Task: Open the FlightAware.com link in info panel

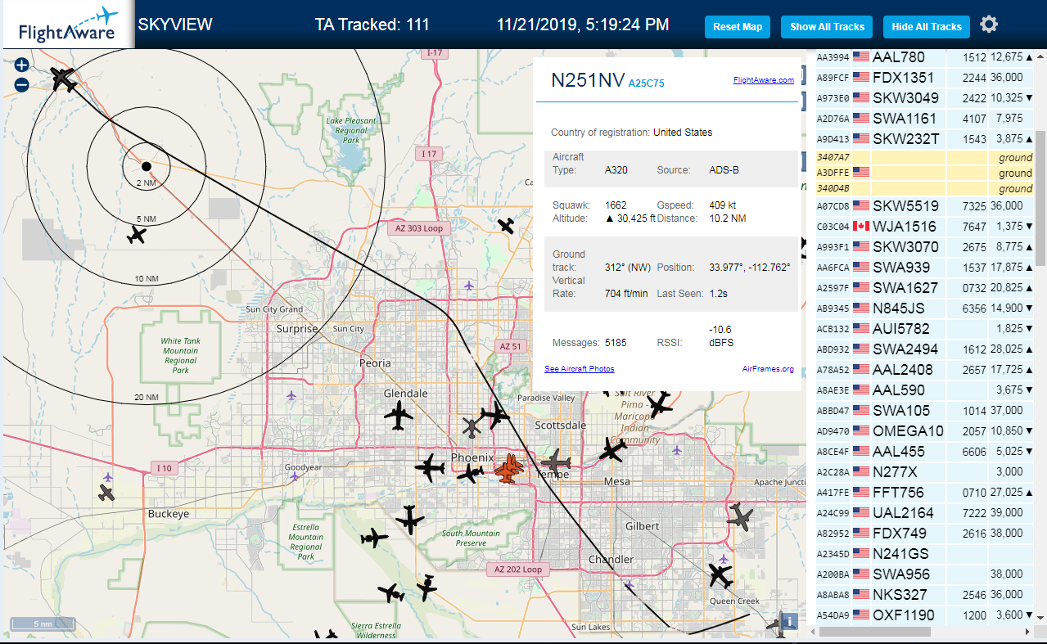Action: [x=763, y=80]
